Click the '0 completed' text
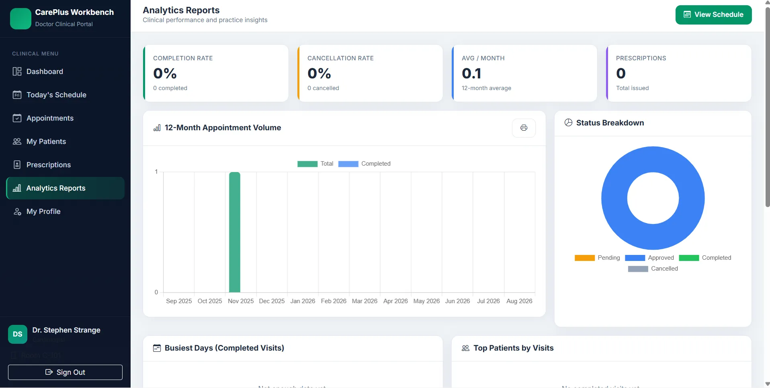 coord(170,88)
